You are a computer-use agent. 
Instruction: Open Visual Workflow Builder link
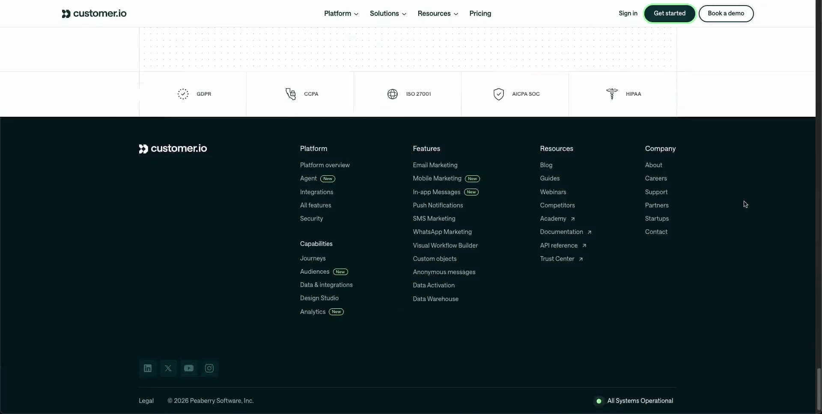(445, 245)
